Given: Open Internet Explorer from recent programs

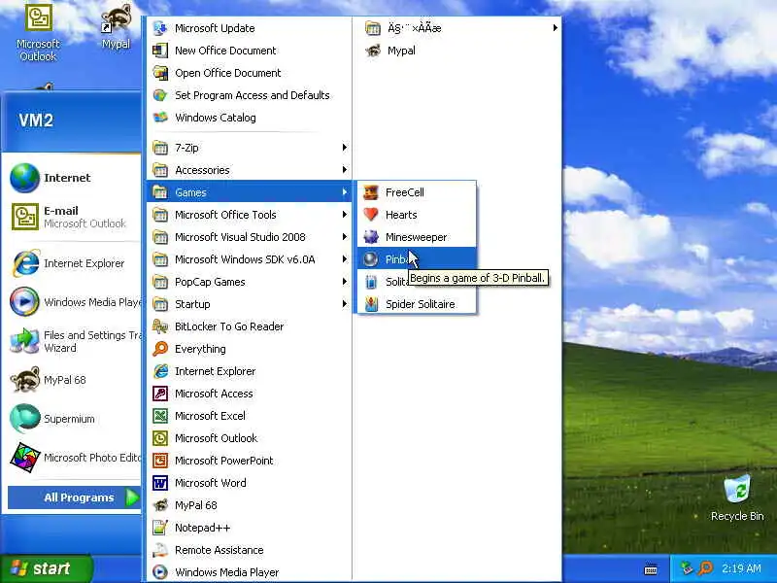Looking at the screenshot, I should point(73,263).
